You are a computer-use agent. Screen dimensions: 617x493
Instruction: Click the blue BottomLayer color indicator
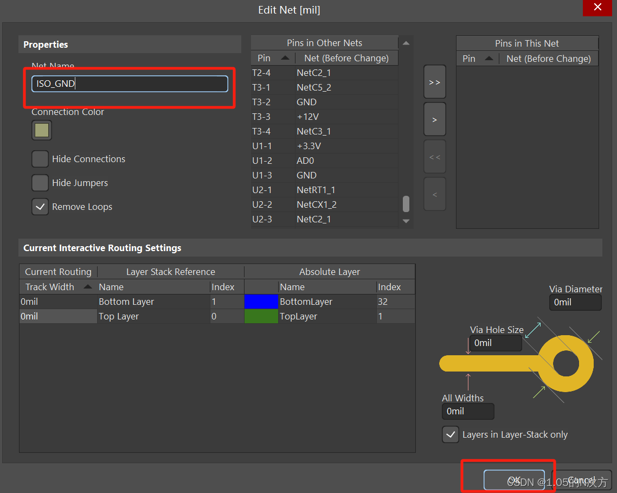point(261,302)
